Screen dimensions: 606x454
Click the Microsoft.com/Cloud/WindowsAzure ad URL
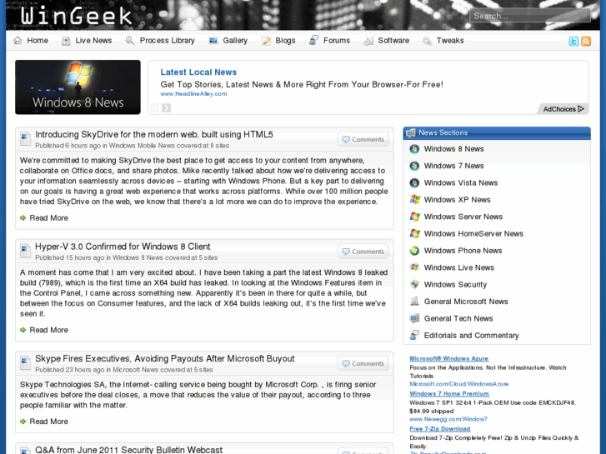click(459, 384)
